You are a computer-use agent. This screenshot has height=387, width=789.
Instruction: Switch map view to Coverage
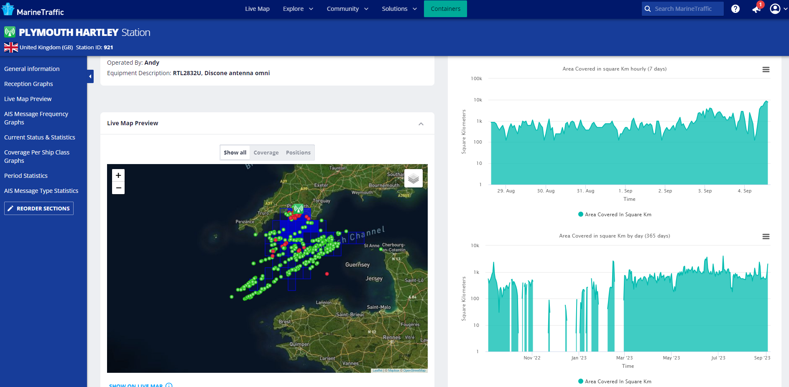(x=266, y=153)
